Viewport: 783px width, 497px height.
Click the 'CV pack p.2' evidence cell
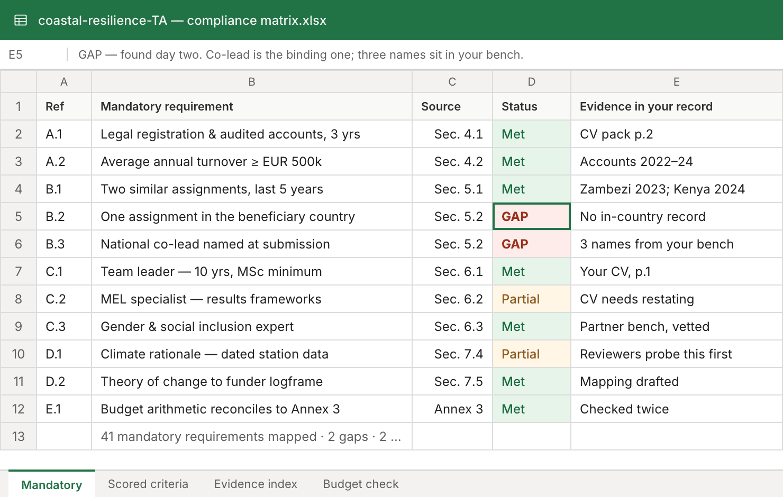677,134
